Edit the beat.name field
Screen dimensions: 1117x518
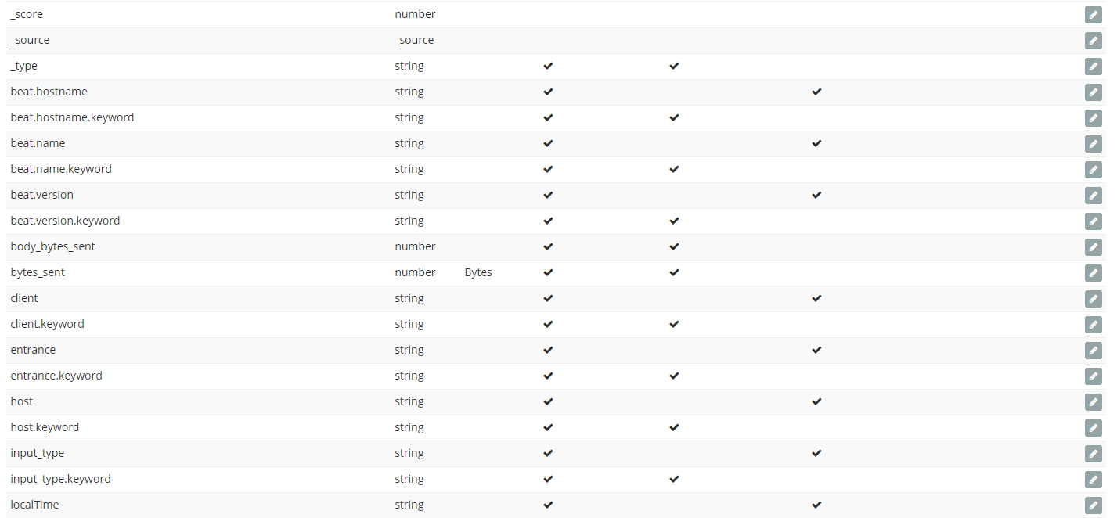click(1093, 144)
